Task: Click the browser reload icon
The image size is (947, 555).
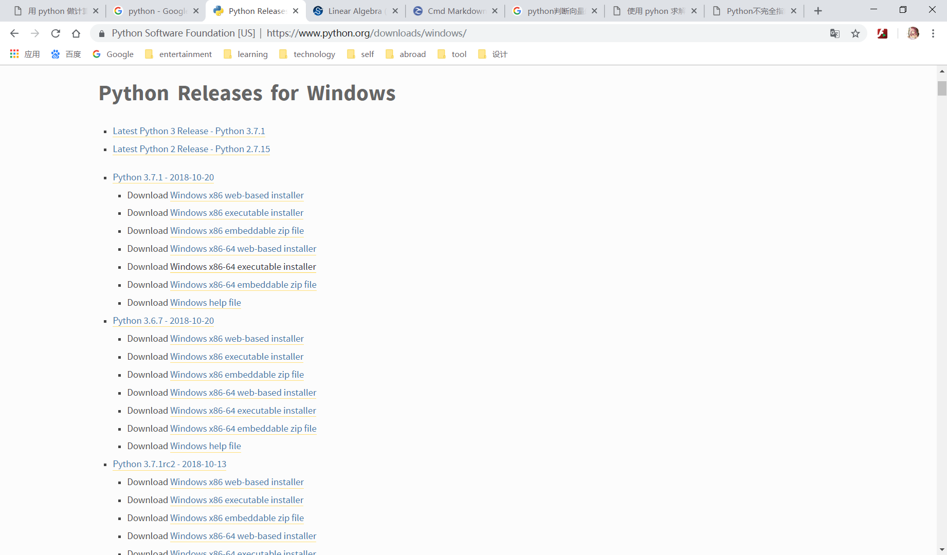Action: [x=56, y=33]
